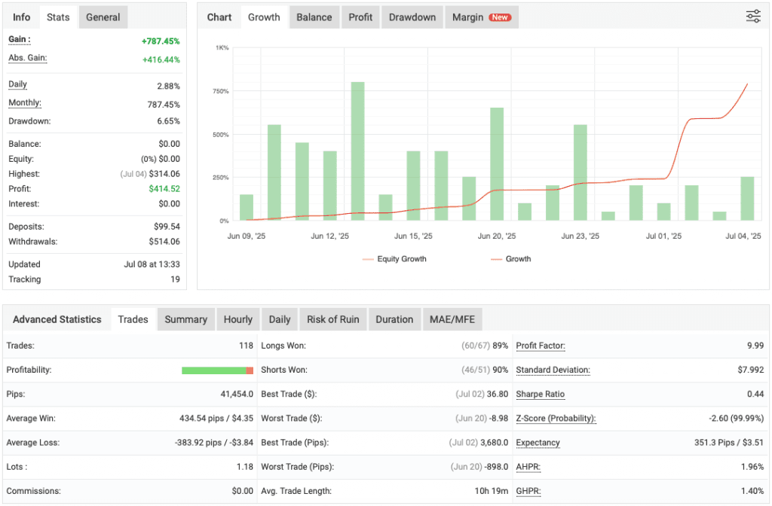Switch to the General tab

103,17
